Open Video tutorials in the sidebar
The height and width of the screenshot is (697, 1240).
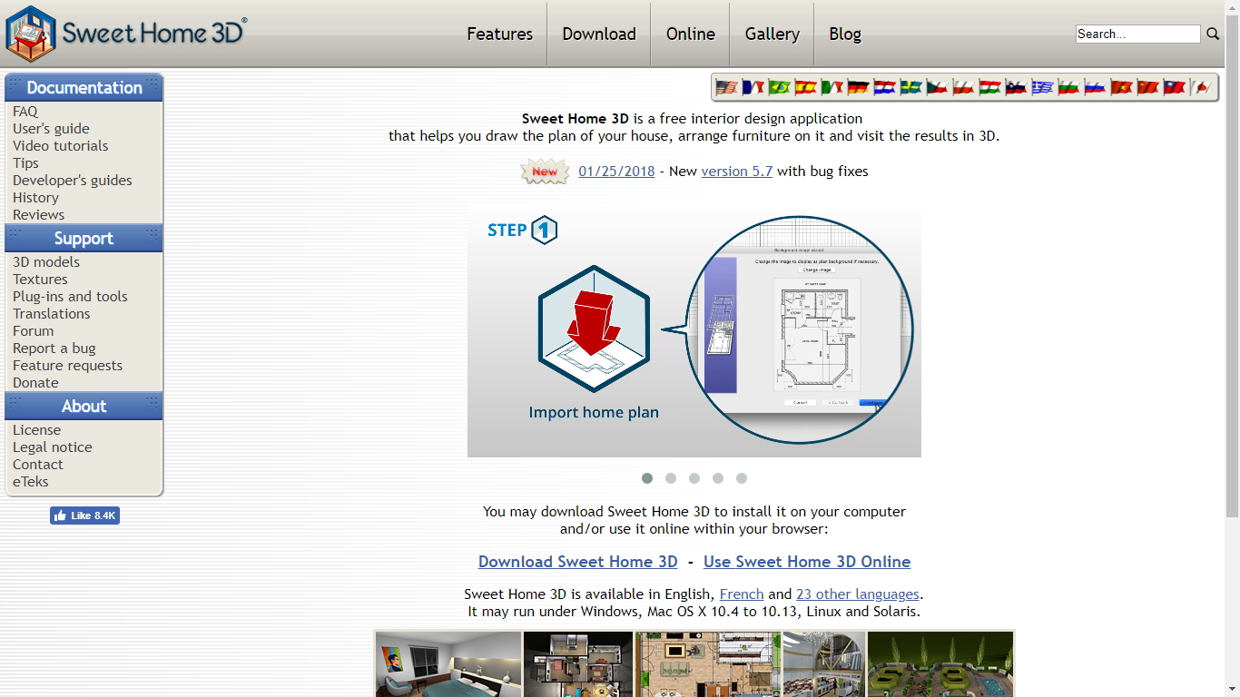[60, 146]
